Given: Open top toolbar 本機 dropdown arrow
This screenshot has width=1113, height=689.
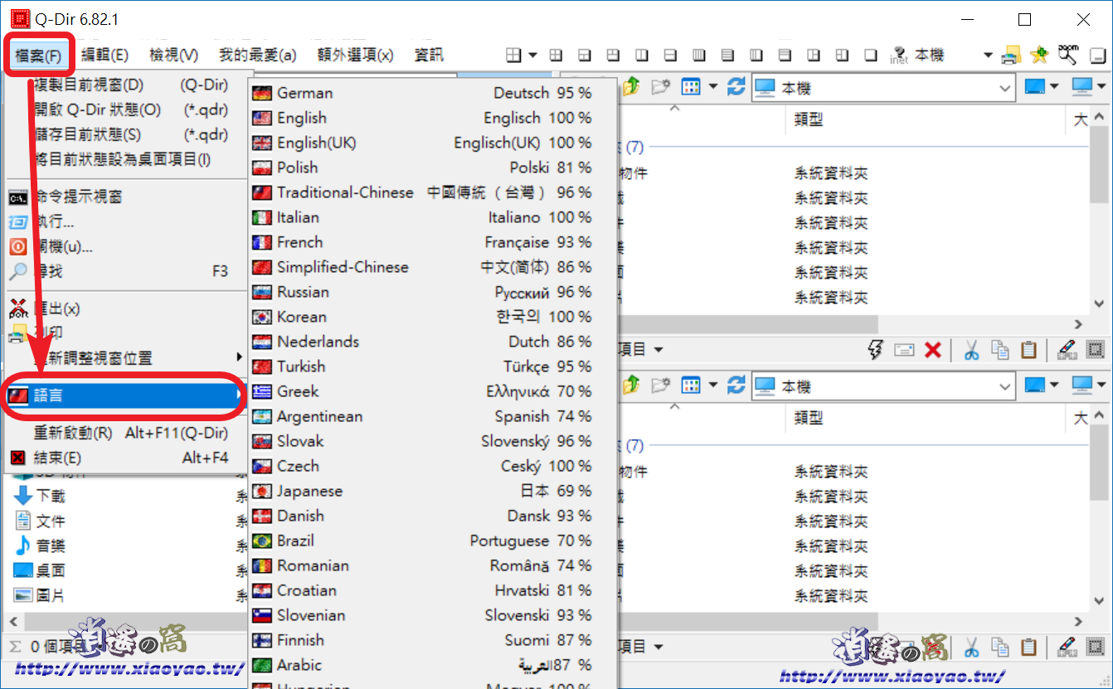Looking at the screenshot, I should click(x=988, y=56).
